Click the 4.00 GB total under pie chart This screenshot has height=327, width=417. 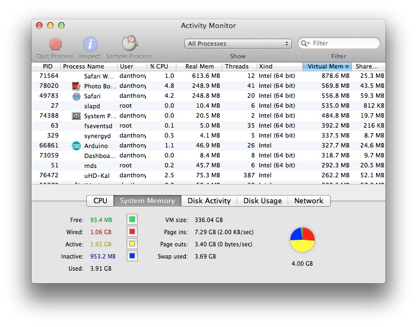click(x=302, y=263)
